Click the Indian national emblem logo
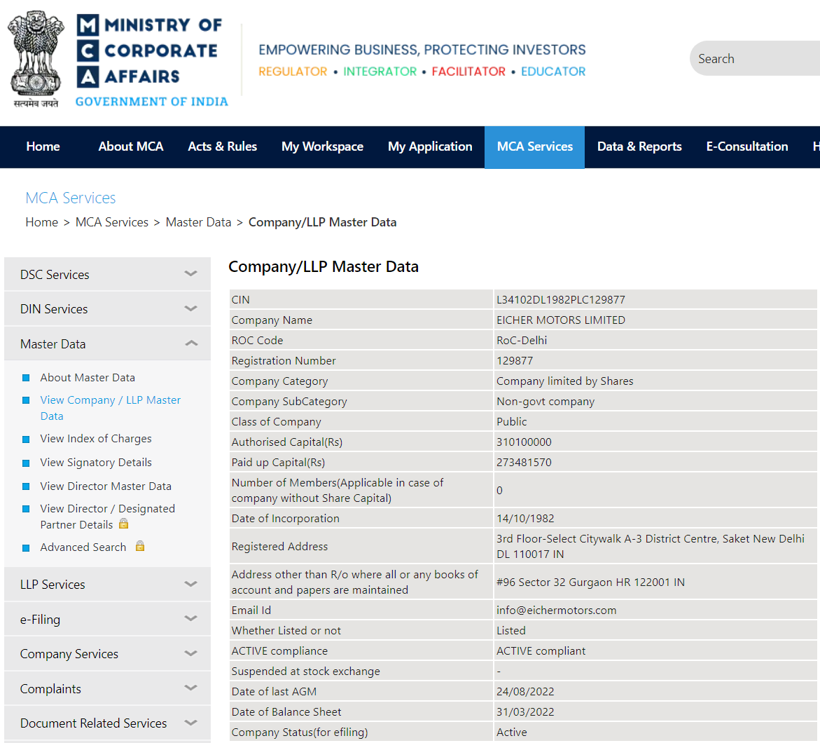 (36, 59)
